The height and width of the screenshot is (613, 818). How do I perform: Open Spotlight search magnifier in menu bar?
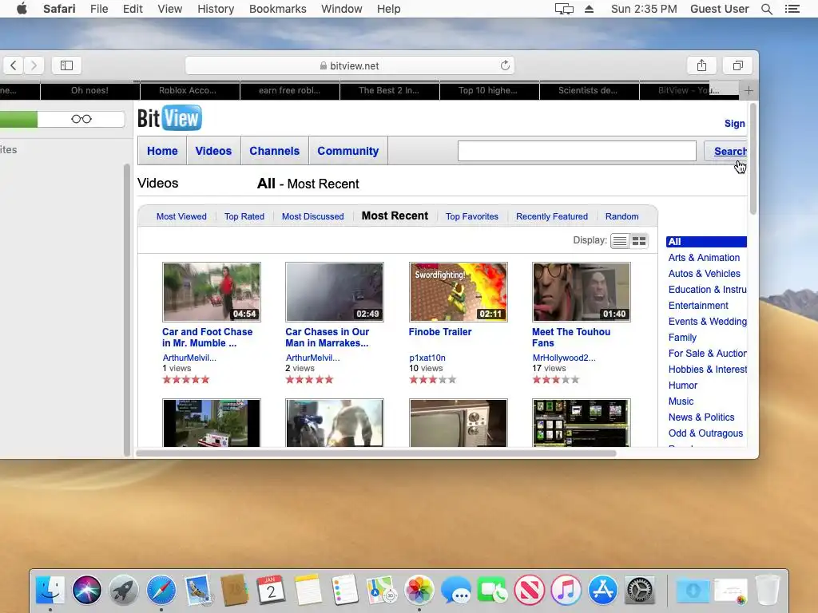point(766,9)
